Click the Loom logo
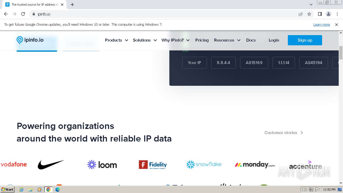 click(x=102, y=165)
